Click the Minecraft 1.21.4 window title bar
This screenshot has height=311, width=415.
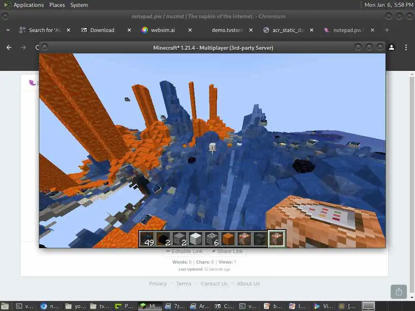(213, 48)
